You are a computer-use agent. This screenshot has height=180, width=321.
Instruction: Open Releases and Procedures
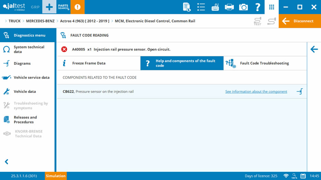click(x=27, y=119)
